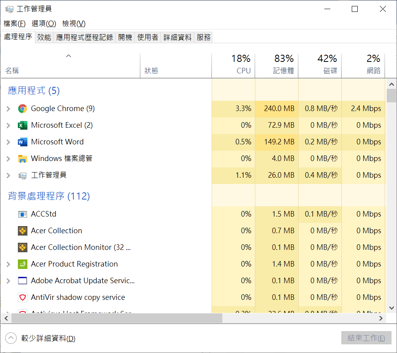Click the Task Manager title bar icon

[x=10, y=9]
